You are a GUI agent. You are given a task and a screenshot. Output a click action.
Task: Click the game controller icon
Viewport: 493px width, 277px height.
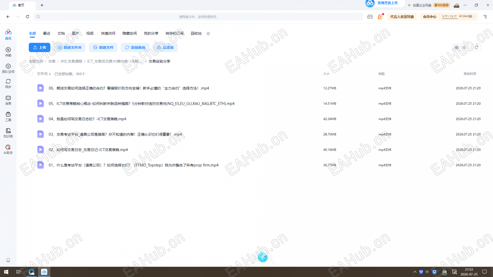pos(370,16)
